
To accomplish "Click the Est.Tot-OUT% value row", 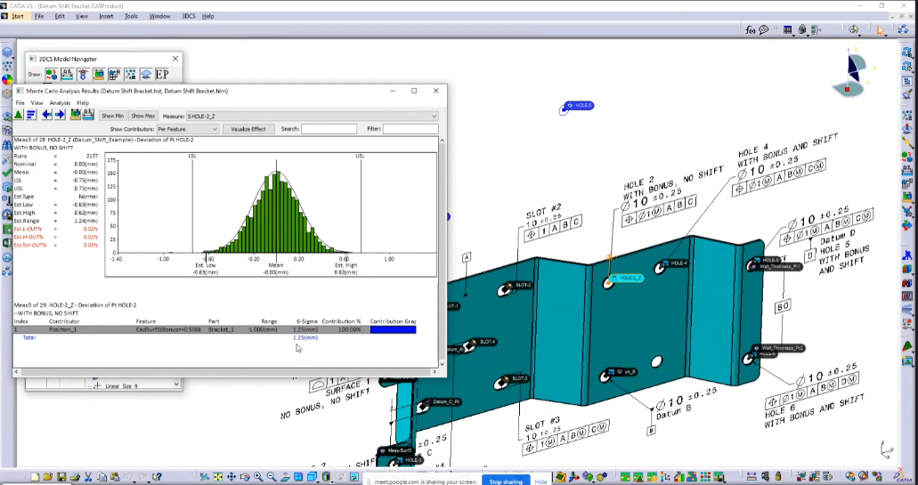I will (55, 245).
